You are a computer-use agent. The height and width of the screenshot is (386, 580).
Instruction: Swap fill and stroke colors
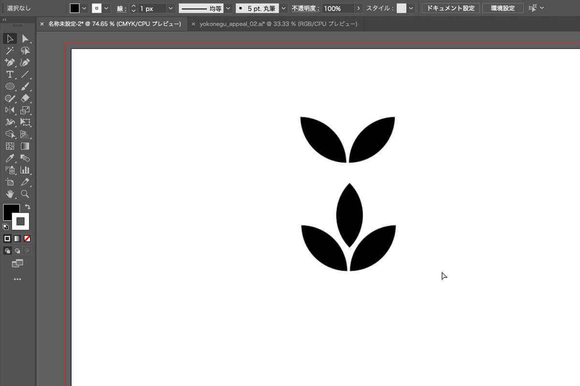click(28, 207)
